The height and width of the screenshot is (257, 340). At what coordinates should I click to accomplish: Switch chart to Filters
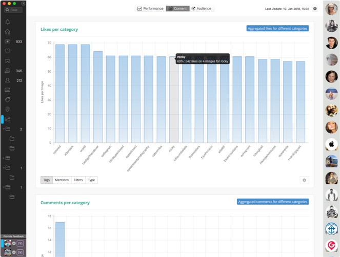tap(78, 180)
